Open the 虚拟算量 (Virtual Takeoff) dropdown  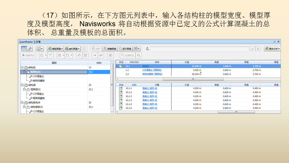coord(72,49)
